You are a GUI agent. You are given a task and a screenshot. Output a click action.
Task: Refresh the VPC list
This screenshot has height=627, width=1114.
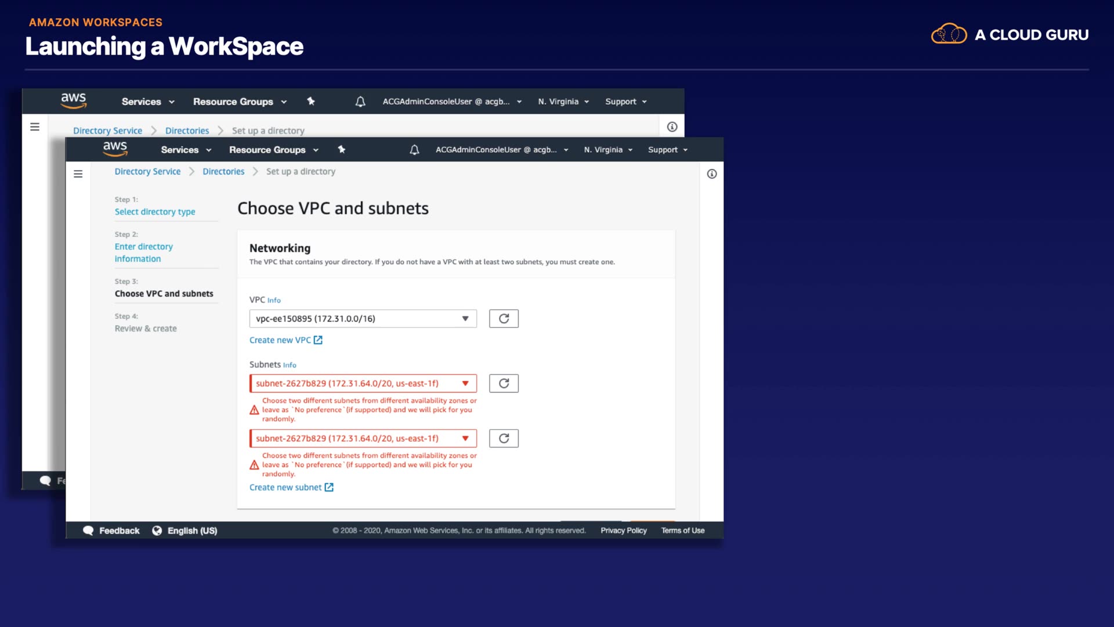click(x=504, y=319)
